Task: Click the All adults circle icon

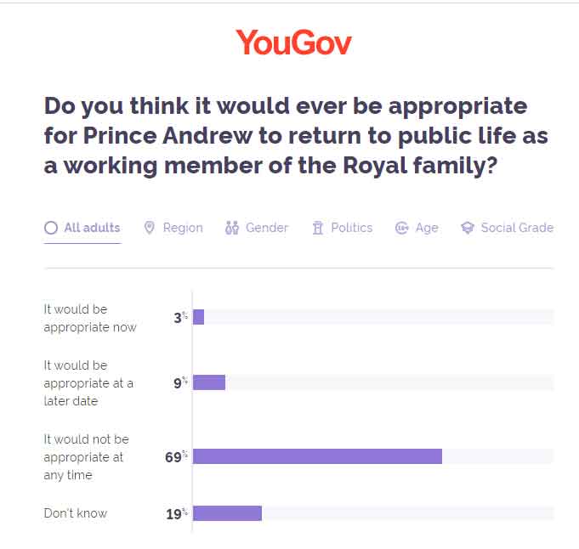Action: point(51,228)
